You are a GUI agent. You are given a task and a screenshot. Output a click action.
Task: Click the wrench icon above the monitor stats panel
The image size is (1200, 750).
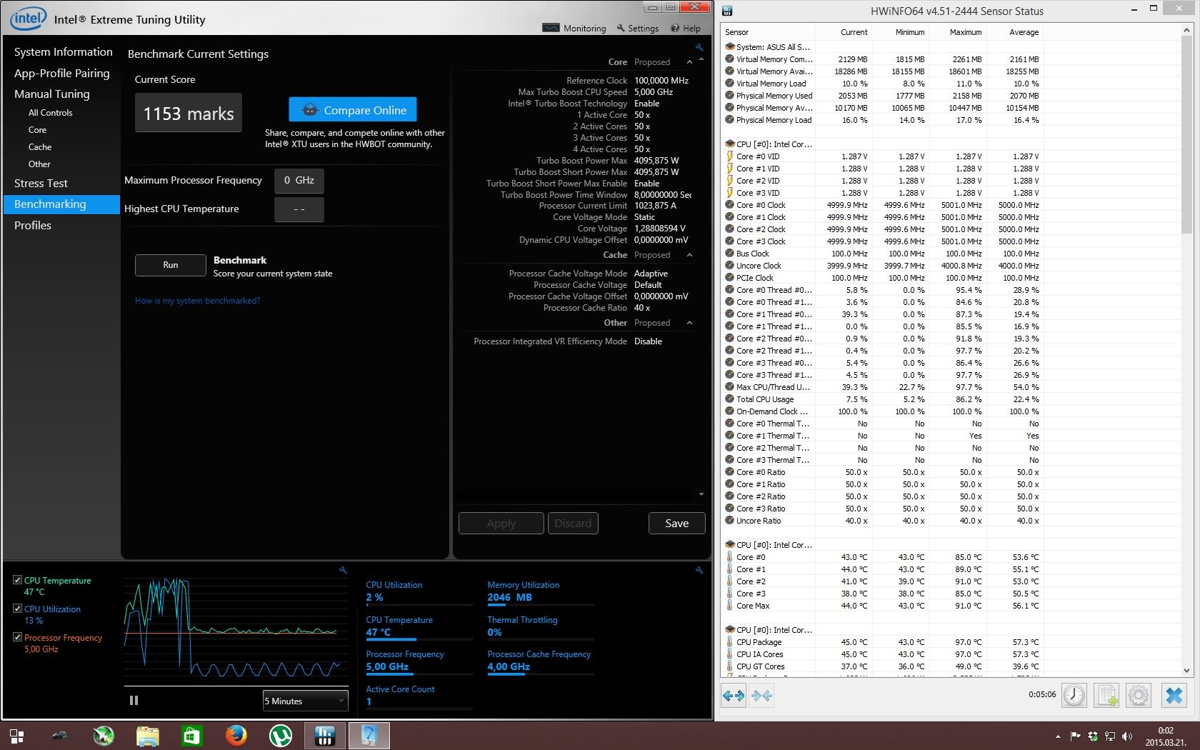tap(699, 570)
